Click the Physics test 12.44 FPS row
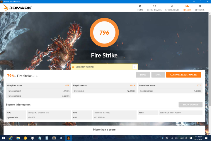Image resolution: width=211 pixels, height=141 pixels. click(104, 91)
